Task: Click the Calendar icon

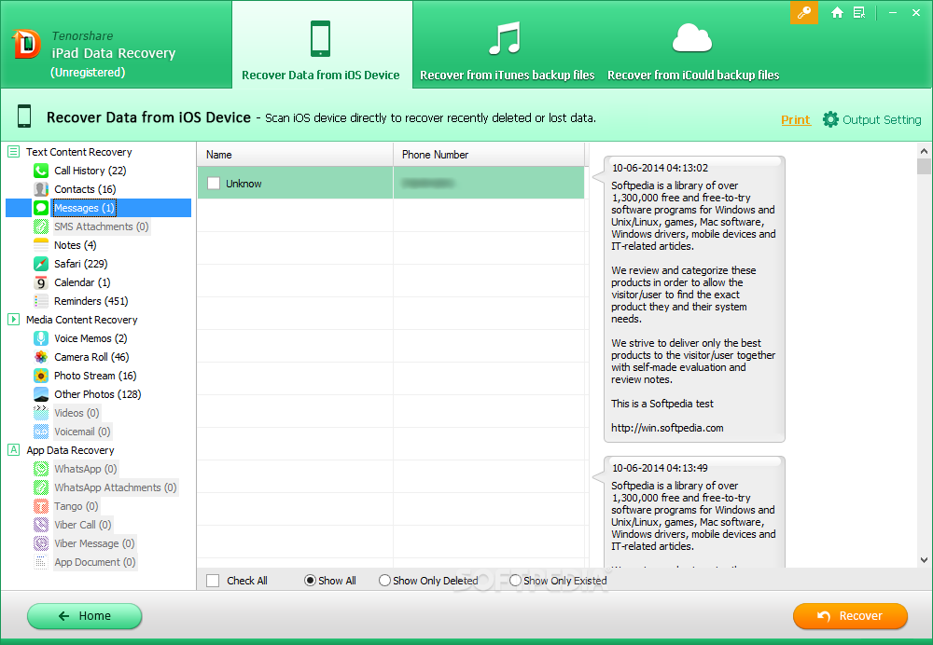Action: click(x=41, y=282)
